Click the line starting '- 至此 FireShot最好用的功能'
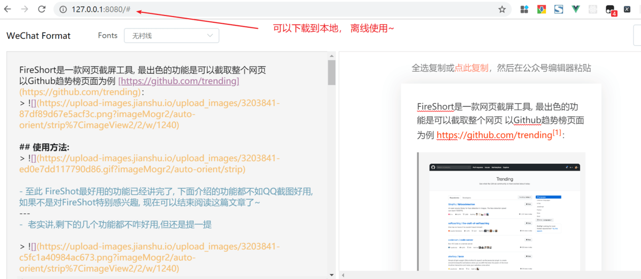641x279 pixels. click(166, 197)
